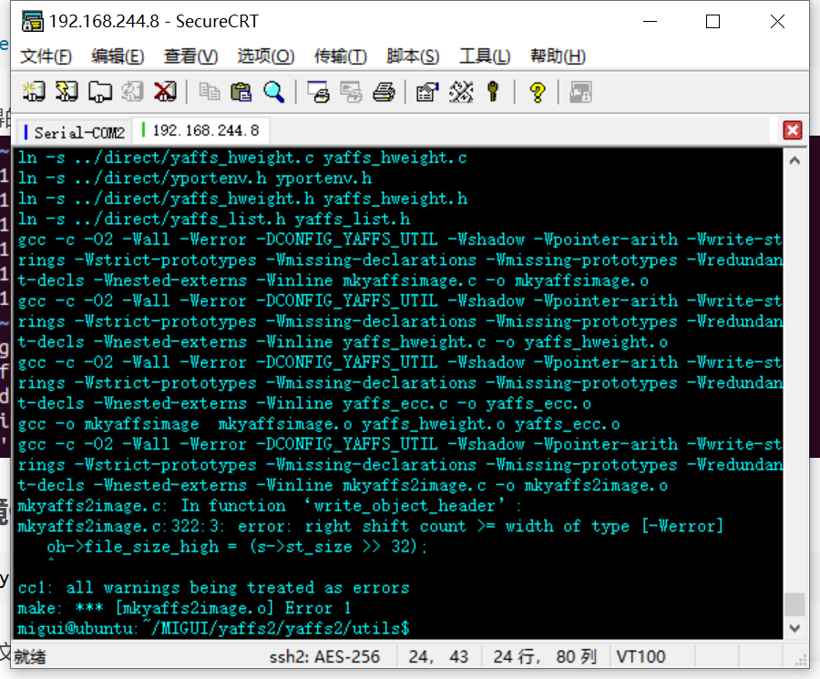Click the 'make: *** [mkyaffs2image.o] Error 1' line
Screen dimensions: 820x679
[x=184, y=608]
